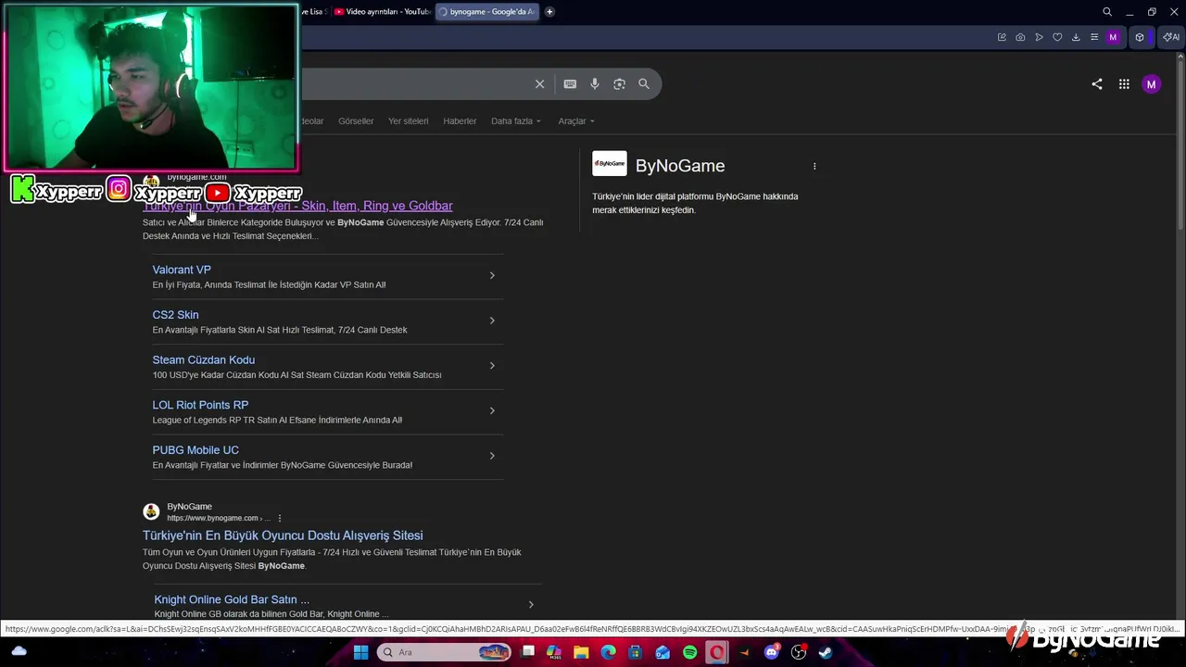This screenshot has width=1186, height=667.
Task: Search open tabs with top magnifier icon
Action: point(1107,12)
